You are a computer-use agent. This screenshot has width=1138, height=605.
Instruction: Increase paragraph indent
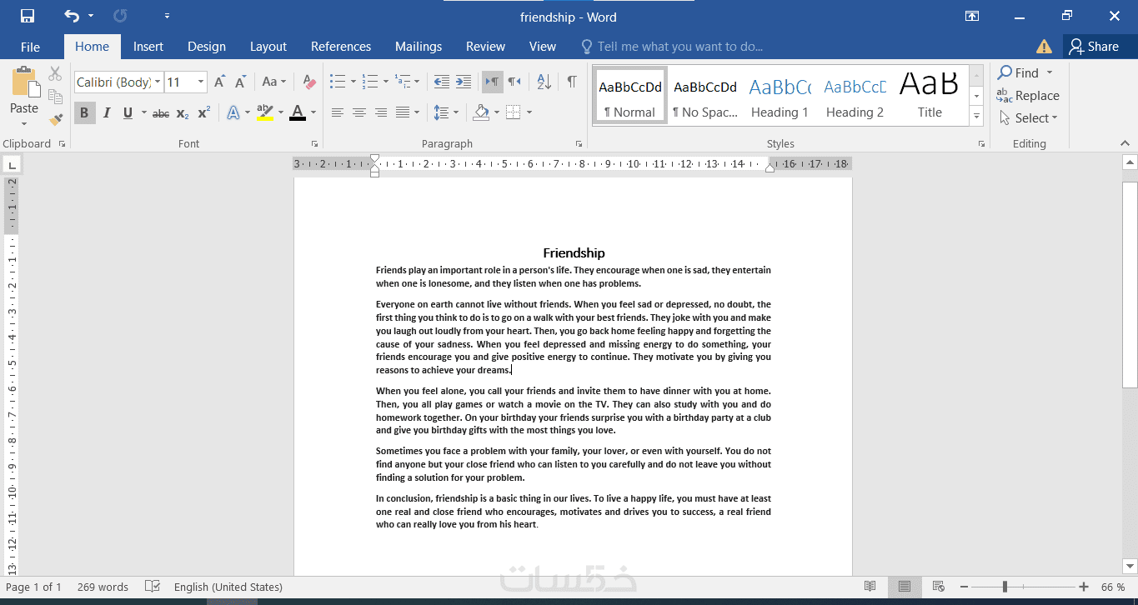click(464, 82)
